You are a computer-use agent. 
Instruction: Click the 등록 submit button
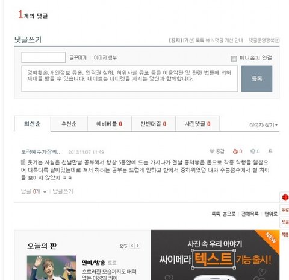[x=256, y=78]
